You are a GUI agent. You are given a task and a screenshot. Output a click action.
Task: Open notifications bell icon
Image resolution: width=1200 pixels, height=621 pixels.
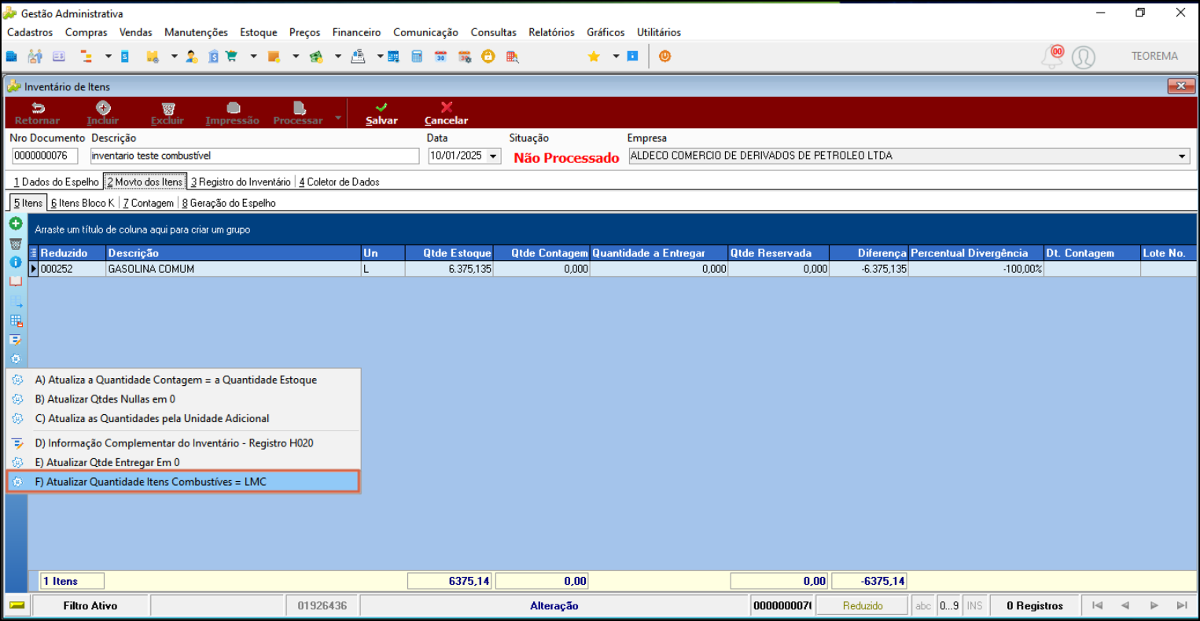tap(1053, 57)
